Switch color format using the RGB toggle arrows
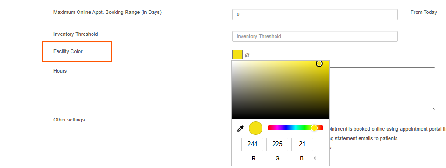 pos(315,158)
